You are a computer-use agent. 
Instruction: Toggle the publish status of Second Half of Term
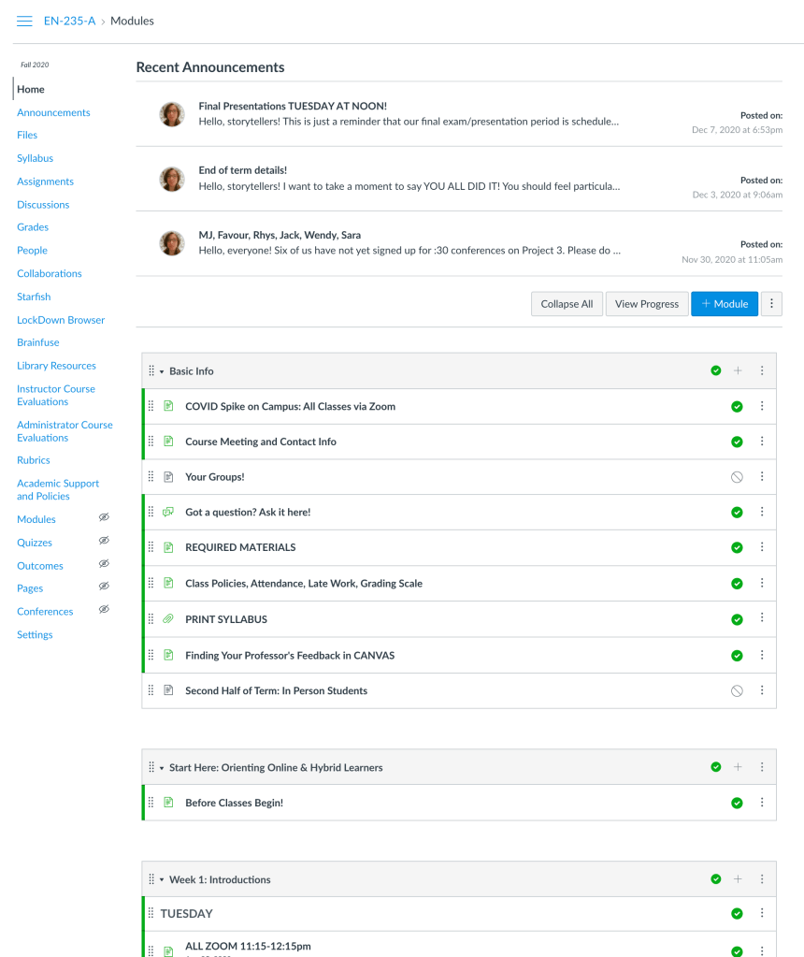point(737,691)
